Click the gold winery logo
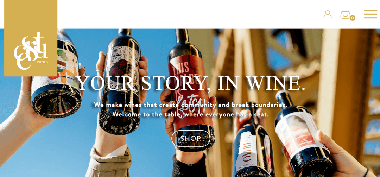The image size is (380, 177). pos(31,38)
